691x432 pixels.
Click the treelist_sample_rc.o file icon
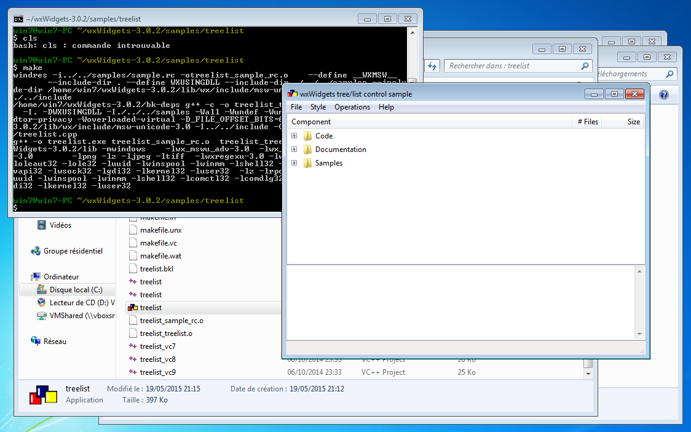pos(133,321)
